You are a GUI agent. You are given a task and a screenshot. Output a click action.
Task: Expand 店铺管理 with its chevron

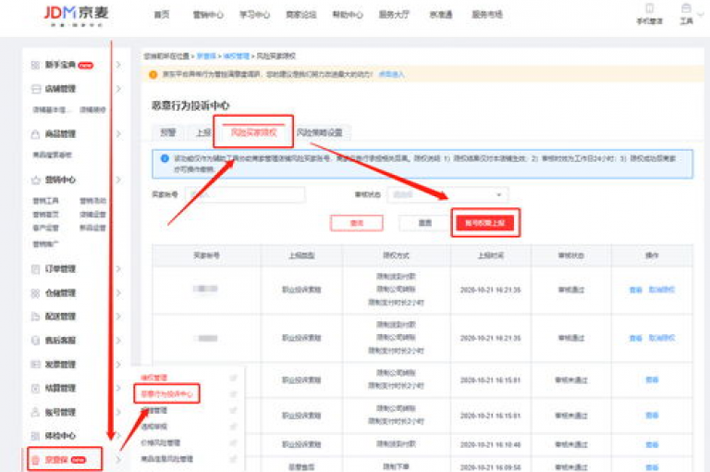[x=118, y=89]
